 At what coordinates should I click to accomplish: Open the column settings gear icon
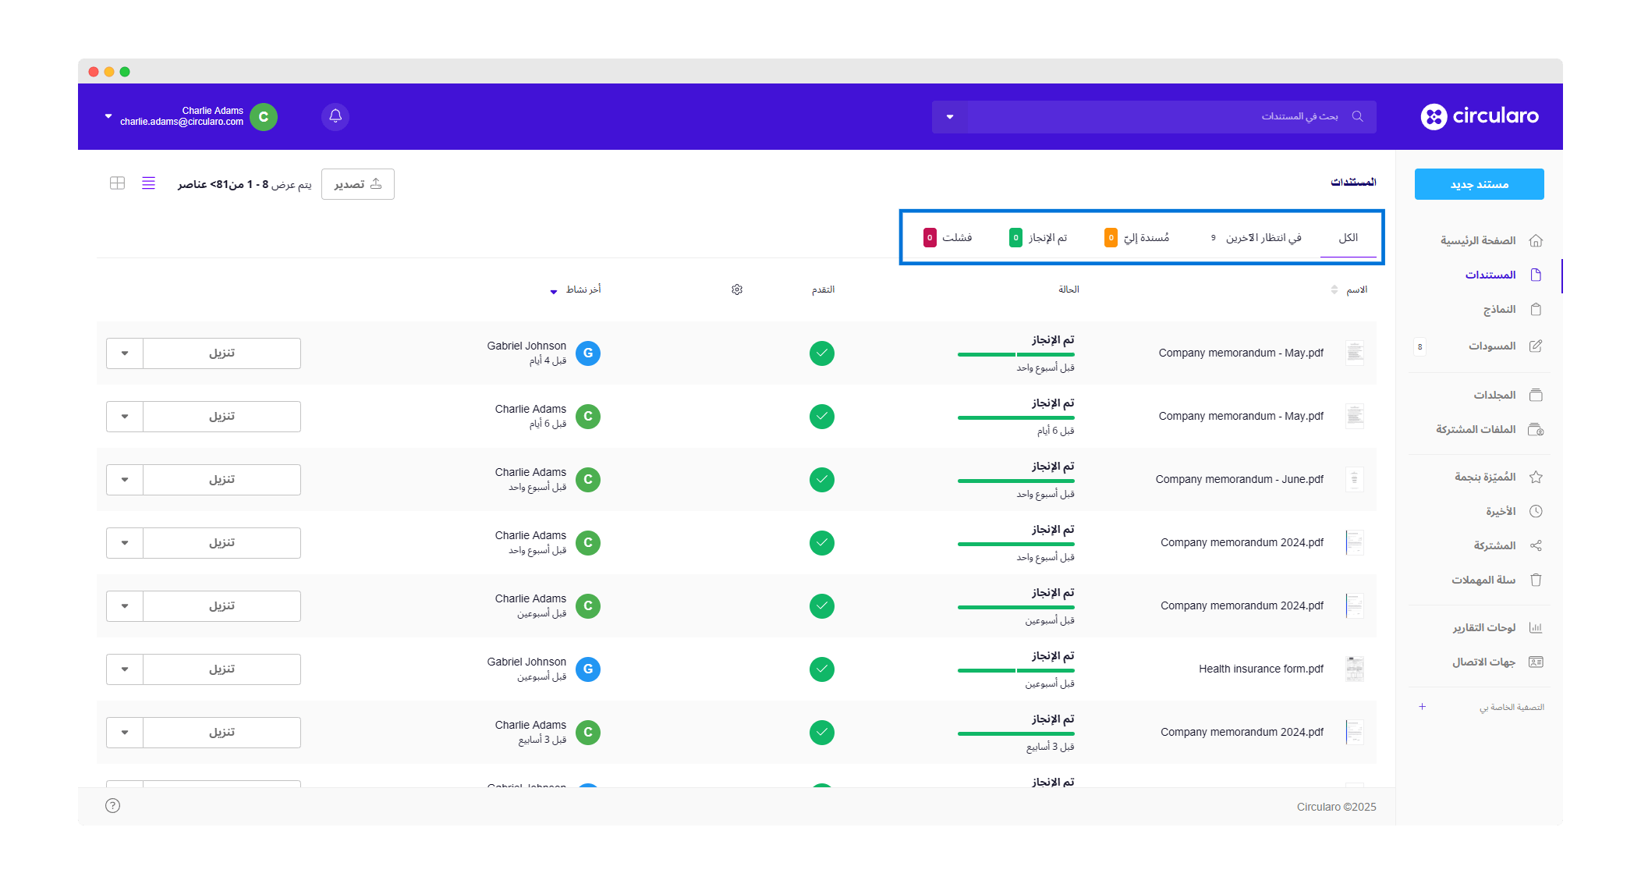point(736,289)
